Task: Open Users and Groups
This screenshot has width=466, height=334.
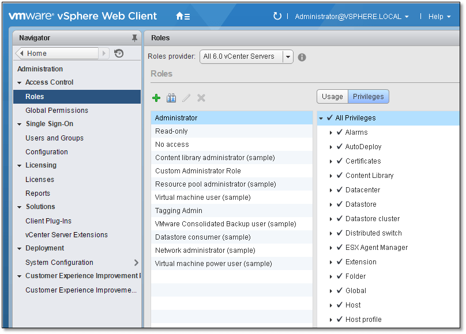Action: 54,138
